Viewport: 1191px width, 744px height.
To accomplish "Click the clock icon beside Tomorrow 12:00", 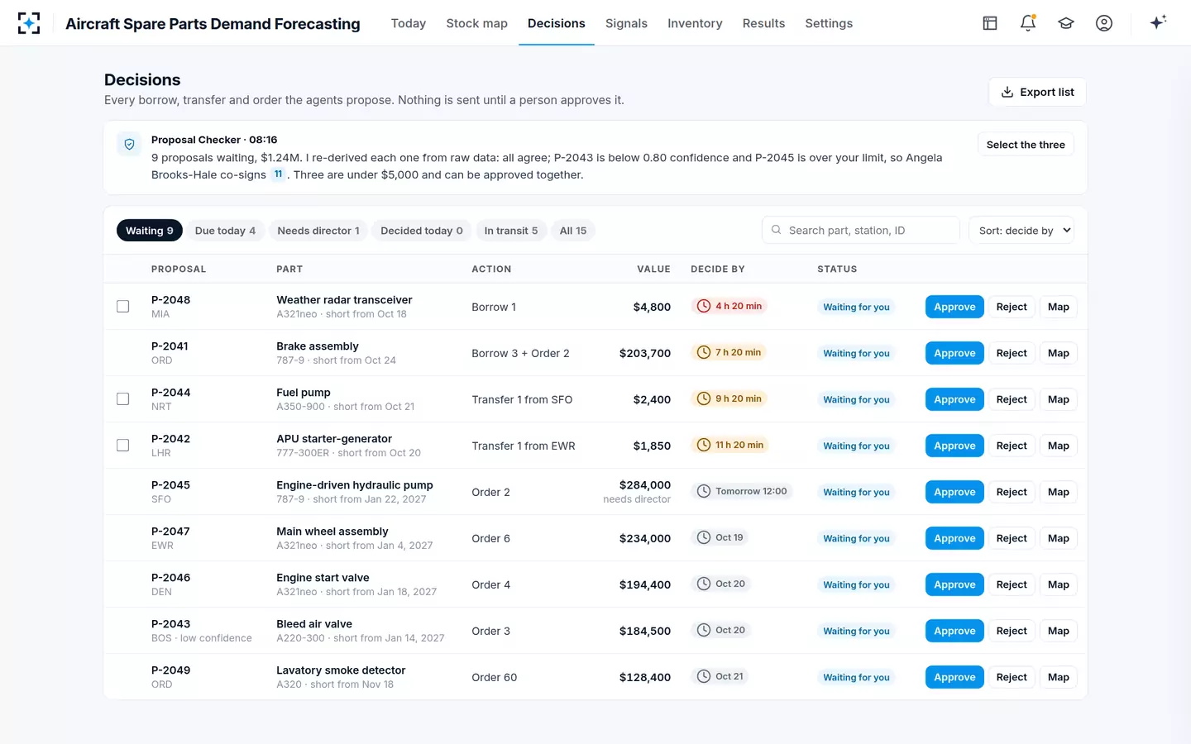I will click(x=704, y=491).
